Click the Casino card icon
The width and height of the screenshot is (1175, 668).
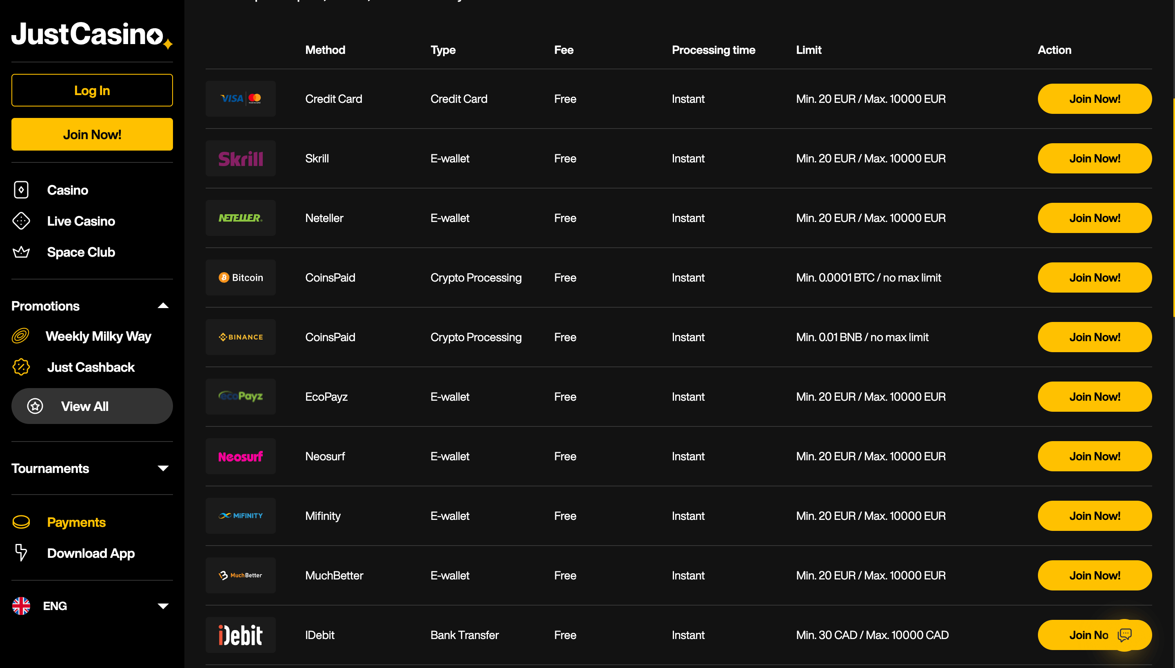(x=21, y=190)
